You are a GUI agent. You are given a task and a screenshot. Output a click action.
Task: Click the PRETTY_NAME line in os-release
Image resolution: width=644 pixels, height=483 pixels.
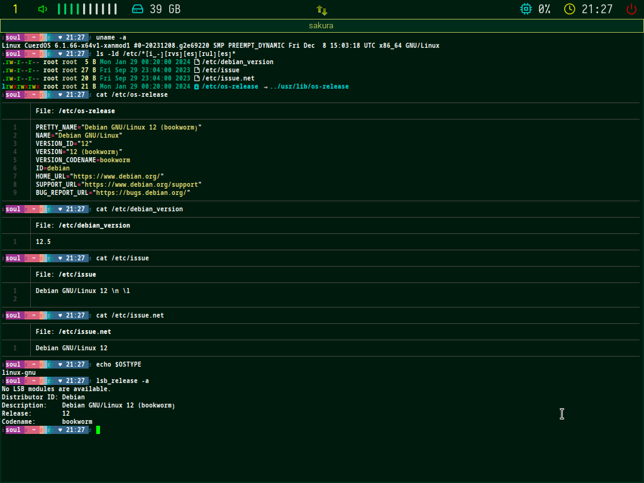pos(118,127)
